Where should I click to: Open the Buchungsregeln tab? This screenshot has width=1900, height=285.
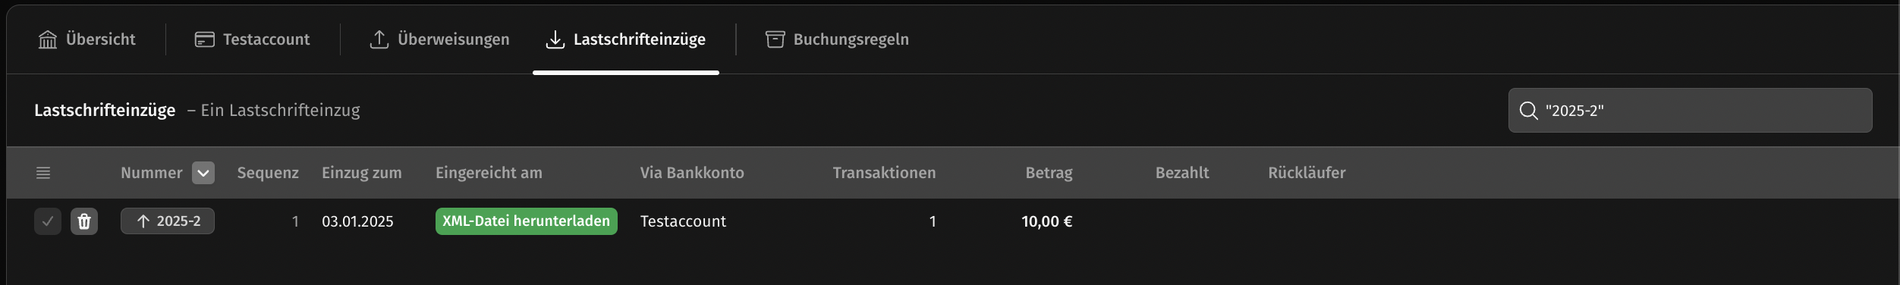[x=836, y=39]
